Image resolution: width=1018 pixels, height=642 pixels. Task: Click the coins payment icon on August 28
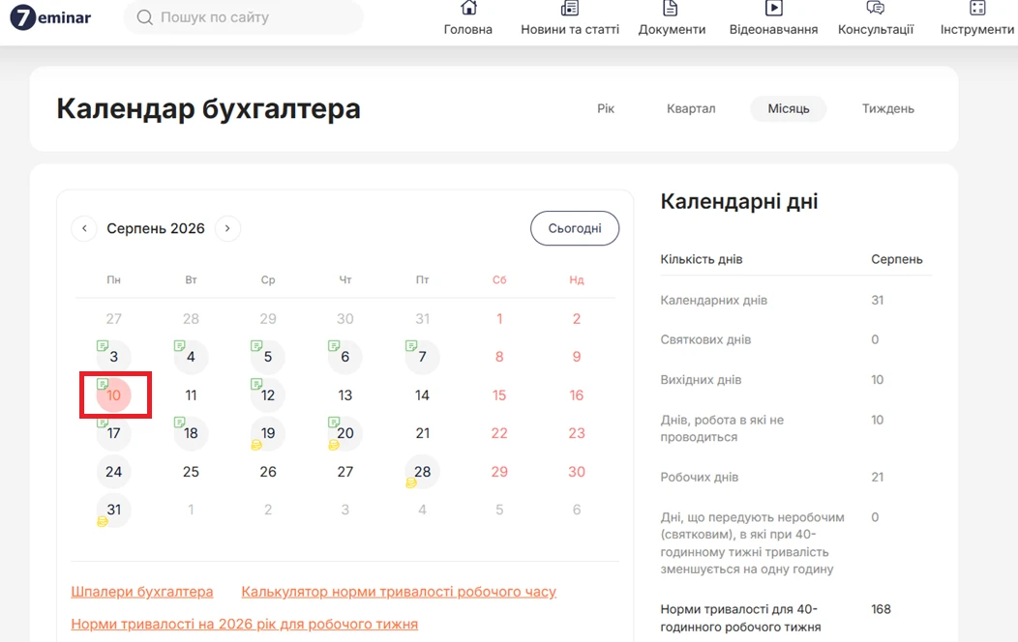[x=411, y=483]
